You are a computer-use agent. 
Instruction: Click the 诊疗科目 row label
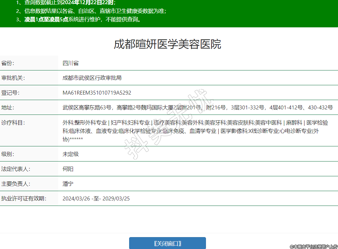click(x=13, y=123)
